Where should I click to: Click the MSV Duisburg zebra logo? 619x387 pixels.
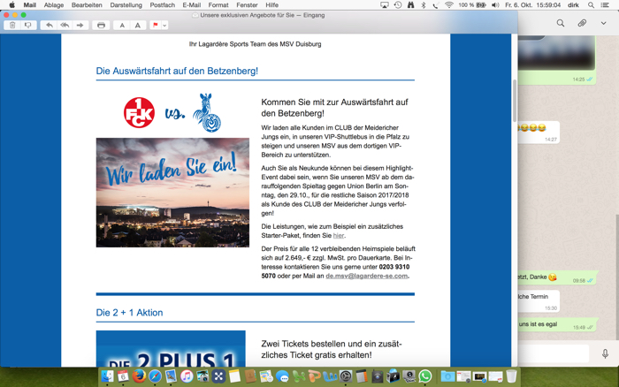(x=207, y=112)
